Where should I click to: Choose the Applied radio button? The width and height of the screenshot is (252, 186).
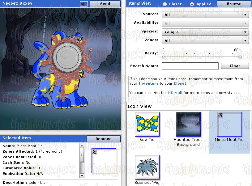(x=192, y=4)
